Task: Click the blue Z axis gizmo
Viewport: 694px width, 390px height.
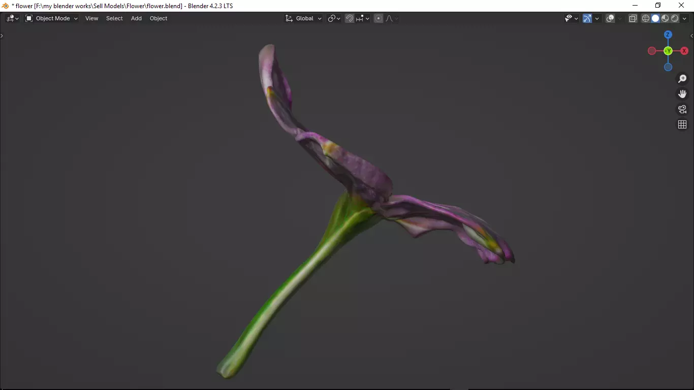Action: pos(668,35)
